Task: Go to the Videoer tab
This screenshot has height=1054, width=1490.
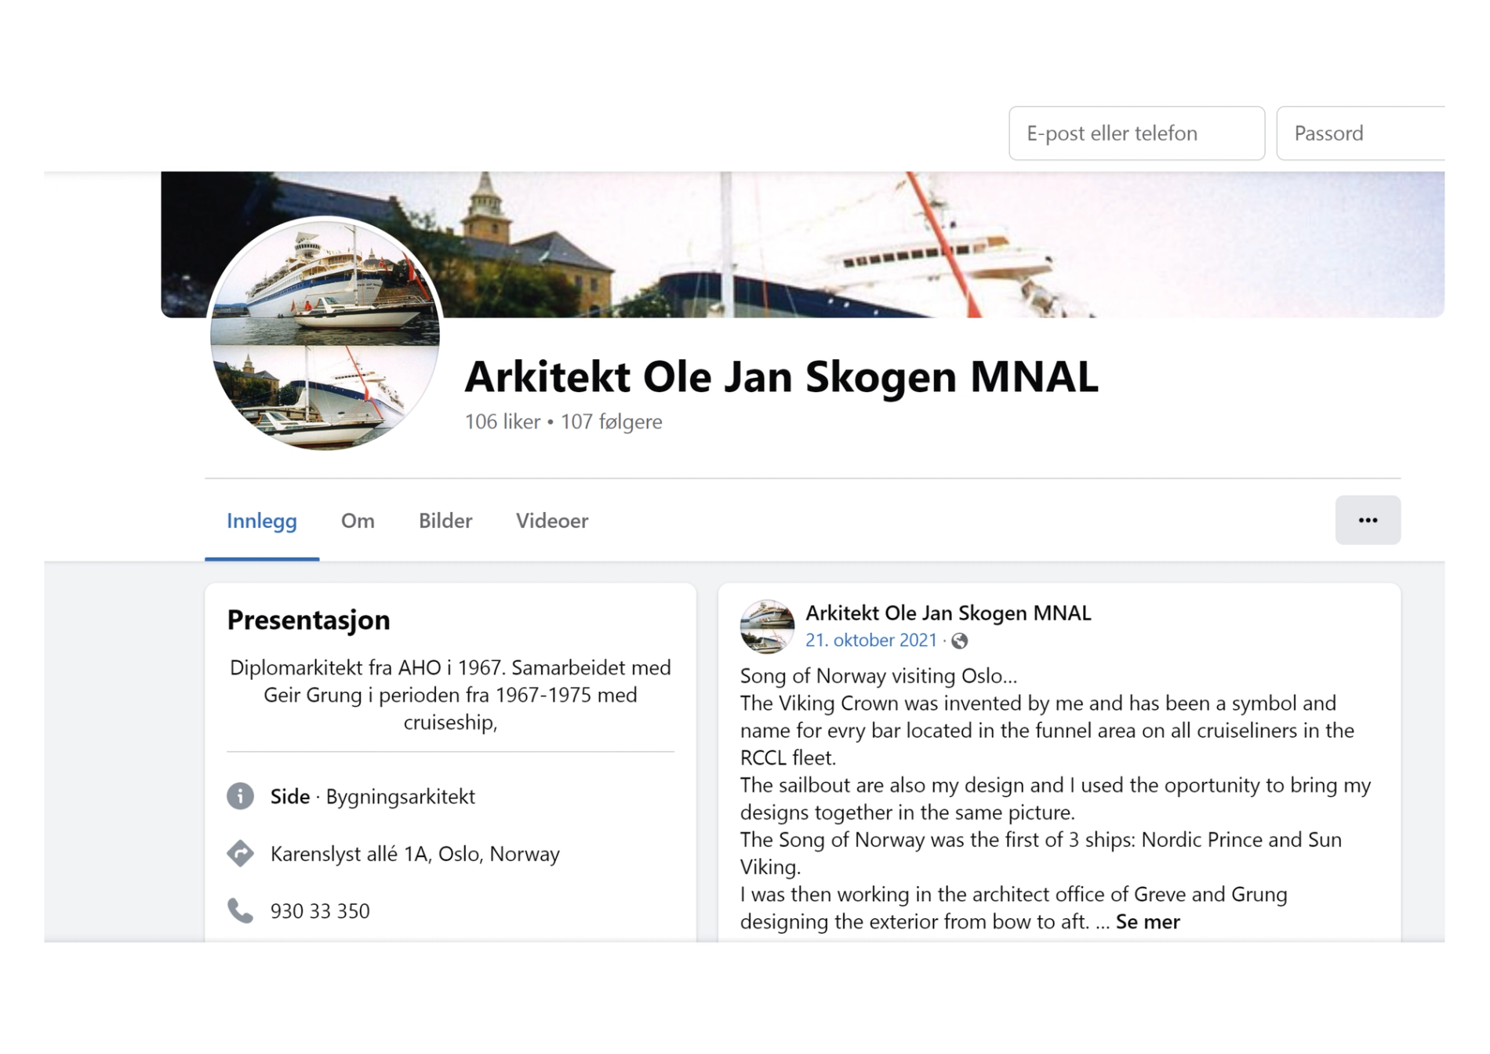Action: (x=552, y=521)
